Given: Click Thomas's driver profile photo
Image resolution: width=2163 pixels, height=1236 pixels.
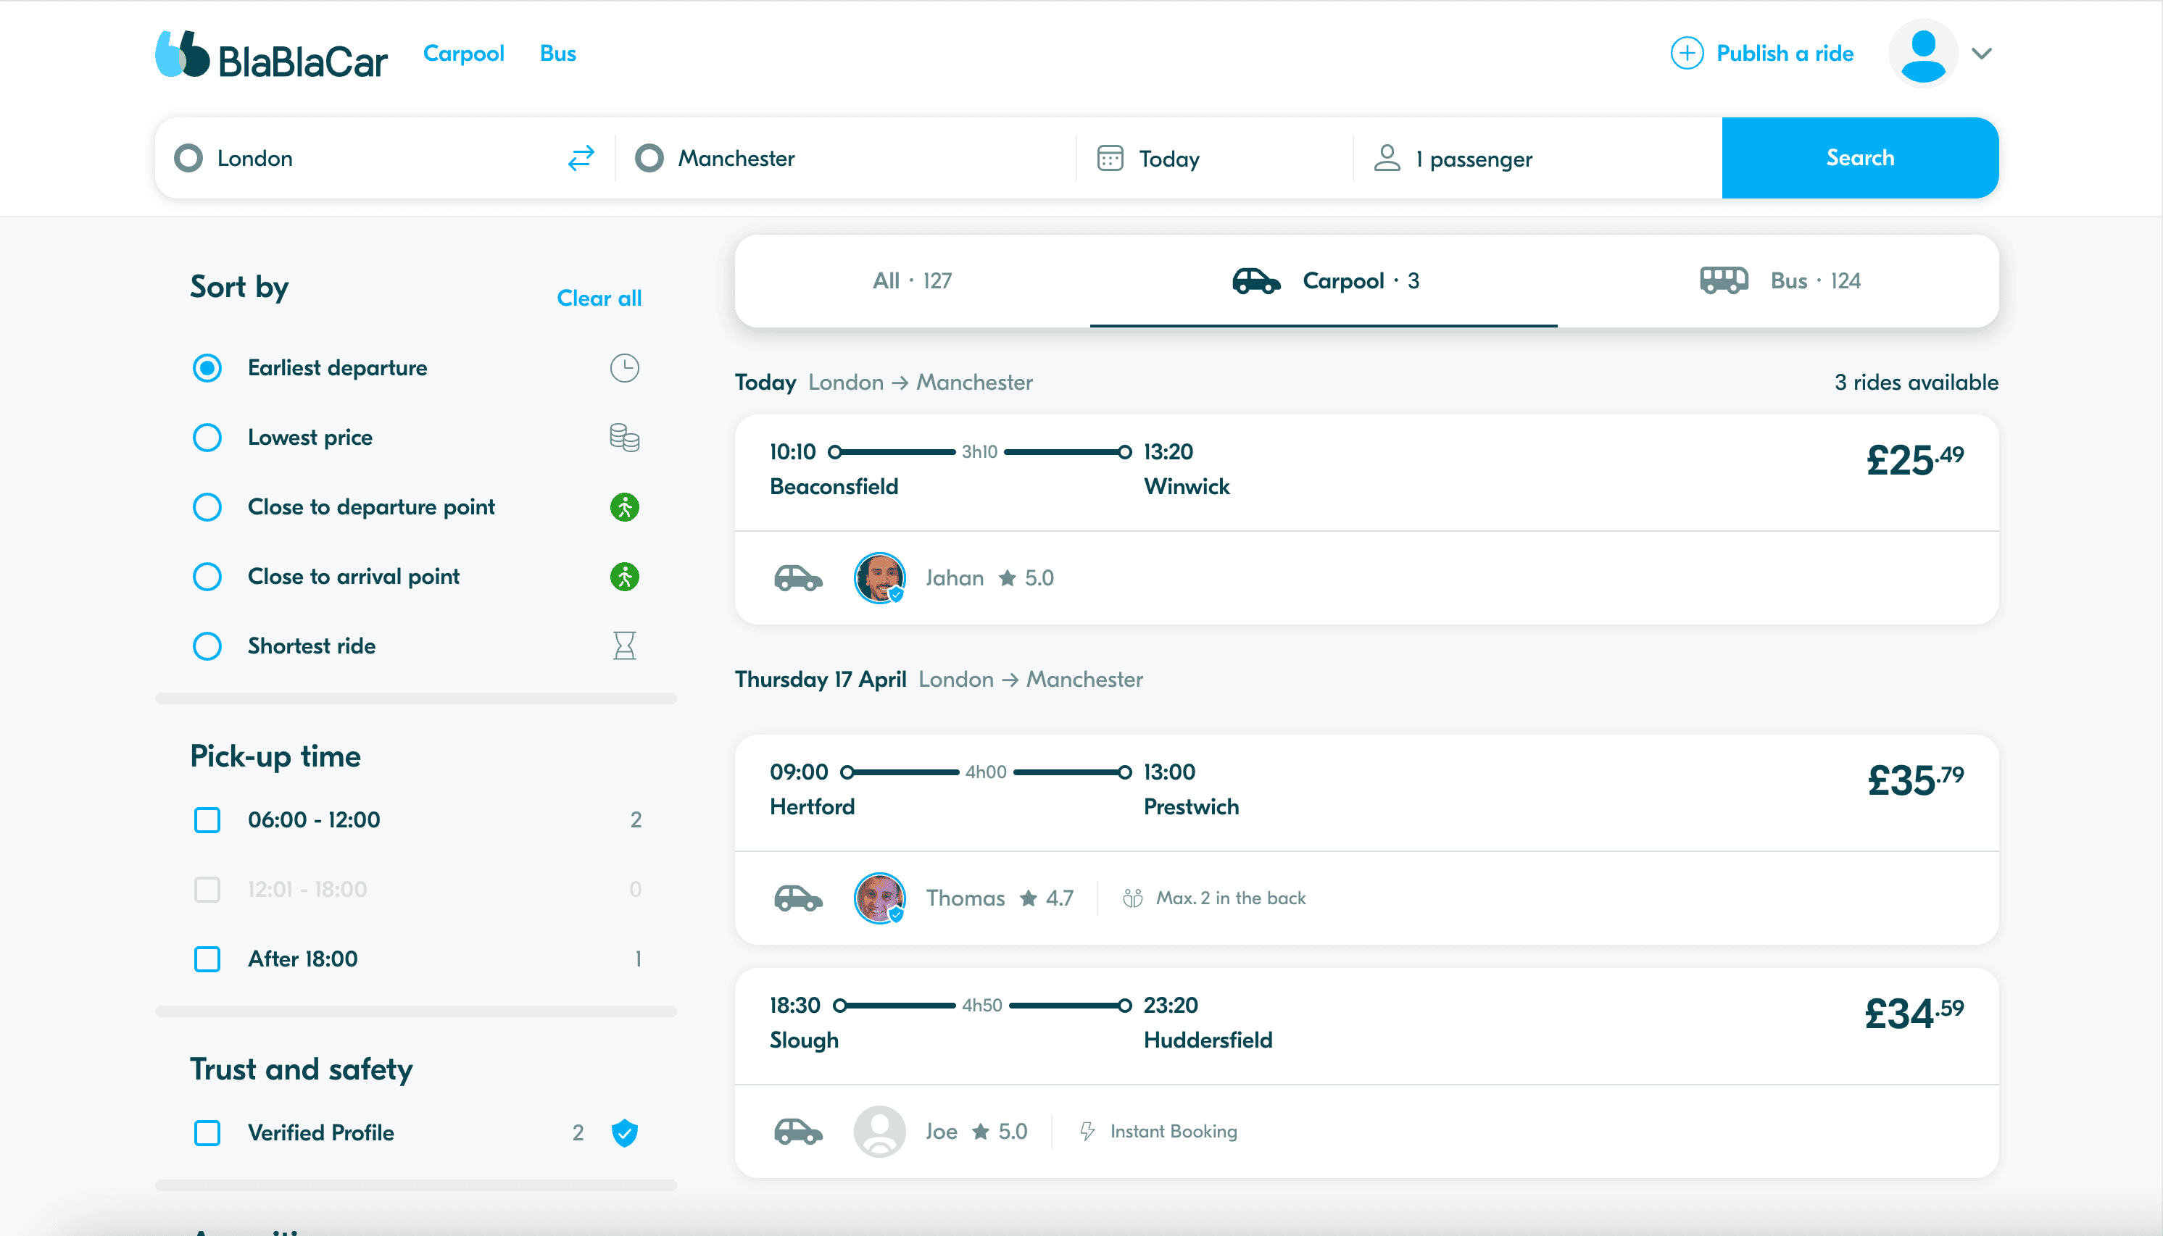Looking at the screenshot, I should (x=879, y=898).
